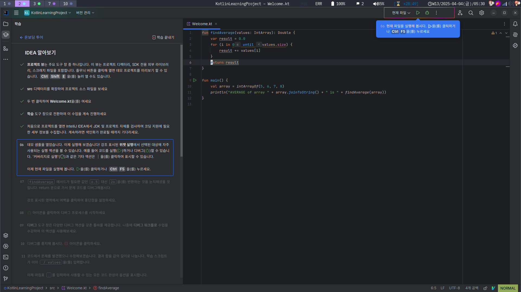Screen dimensions: 521x292
Task: Click 'return result' on line 6
Action: coord(225,63)
